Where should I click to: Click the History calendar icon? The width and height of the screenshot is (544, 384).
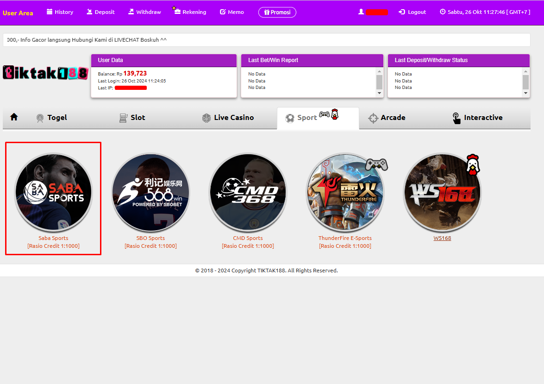pyautogui.click(x=50, y=12)
